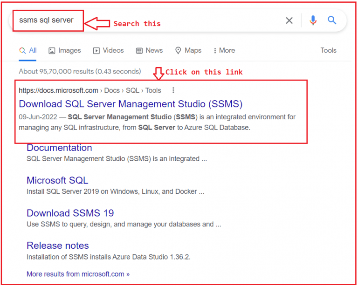Viewport: 358px width, 287px height.
Task: Submit search using the magnifying glass icon
Action: coord(332,20)
